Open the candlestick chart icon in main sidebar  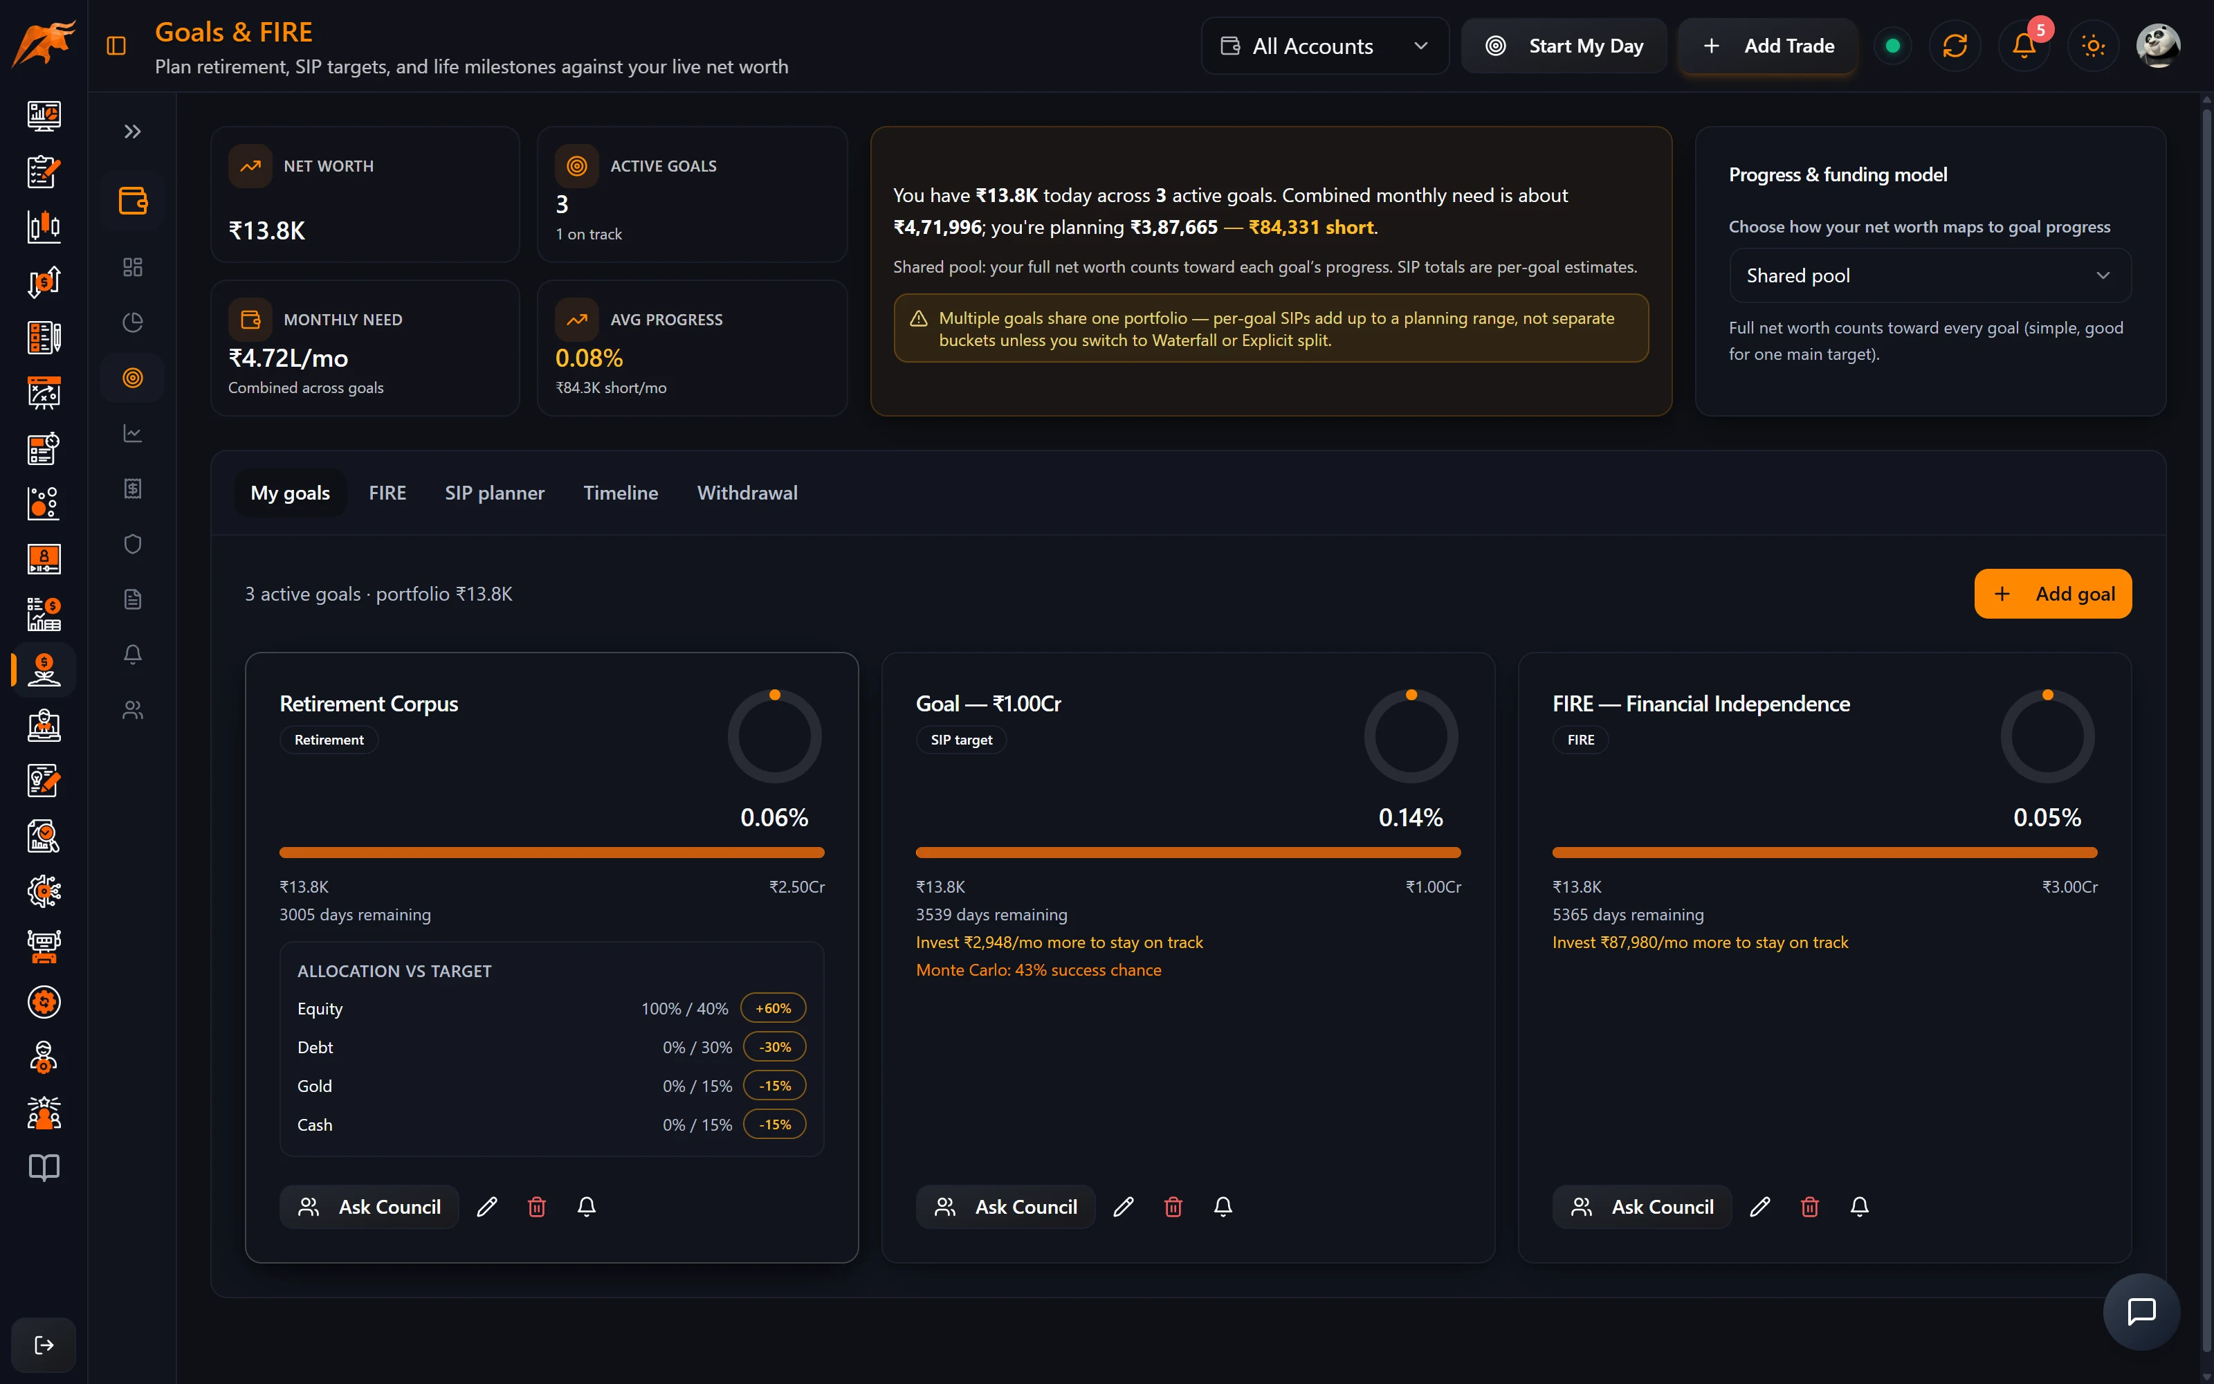pyautogui.click(x=44, y=226)
